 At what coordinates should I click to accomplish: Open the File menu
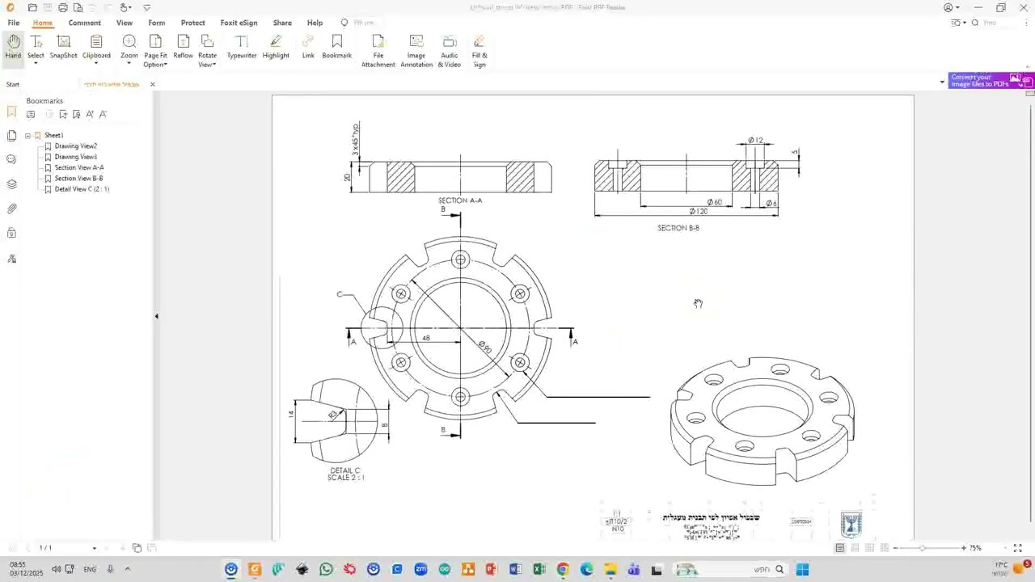tap(14, 23)
